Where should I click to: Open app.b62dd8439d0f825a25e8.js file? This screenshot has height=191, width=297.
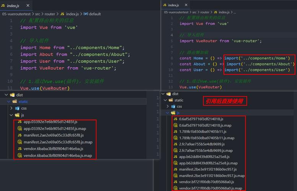204,157
